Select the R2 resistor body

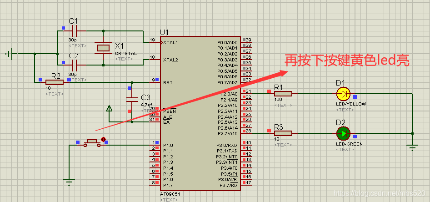coord(55,82)
